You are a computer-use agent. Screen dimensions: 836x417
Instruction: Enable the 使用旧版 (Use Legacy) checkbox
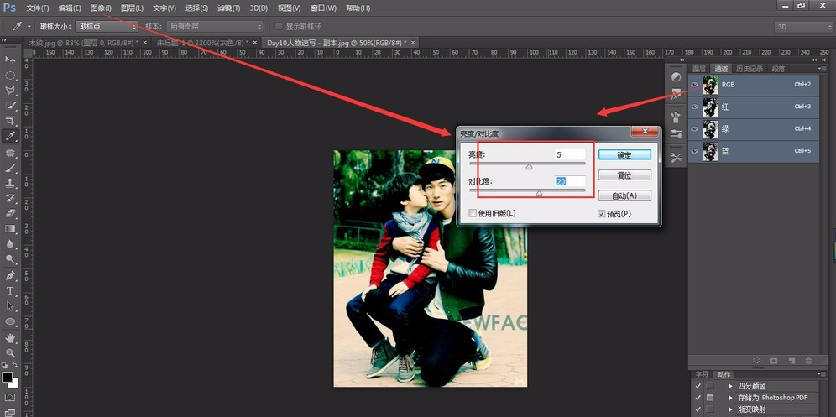pyautogui.click(x=473, y=213)
